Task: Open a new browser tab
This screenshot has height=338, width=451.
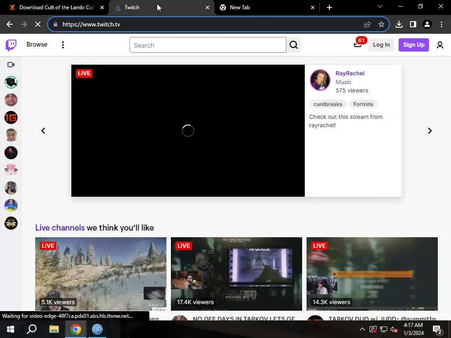Action: (x=329, y=8)
